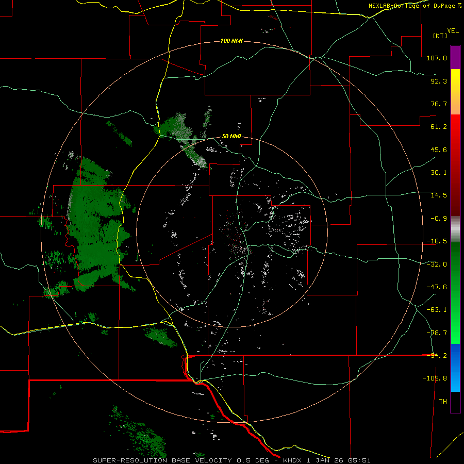Select the 76.7 velocity scale value
The width and height of the screenshot is (464, 464).
(439, 104)
